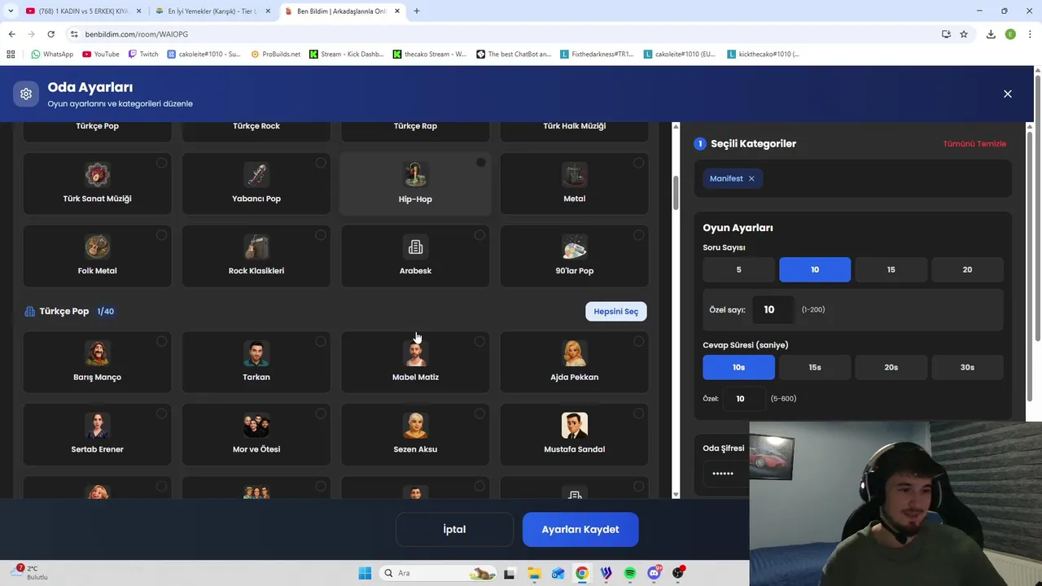This screenshot has height=586, width=1042.
Task: Toggle the Tarkan selection circle
Action: (321, 341)
